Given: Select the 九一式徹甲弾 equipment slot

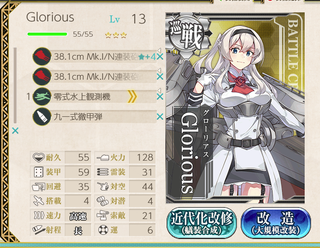Looking at the screenshot, I should (95, 117).
